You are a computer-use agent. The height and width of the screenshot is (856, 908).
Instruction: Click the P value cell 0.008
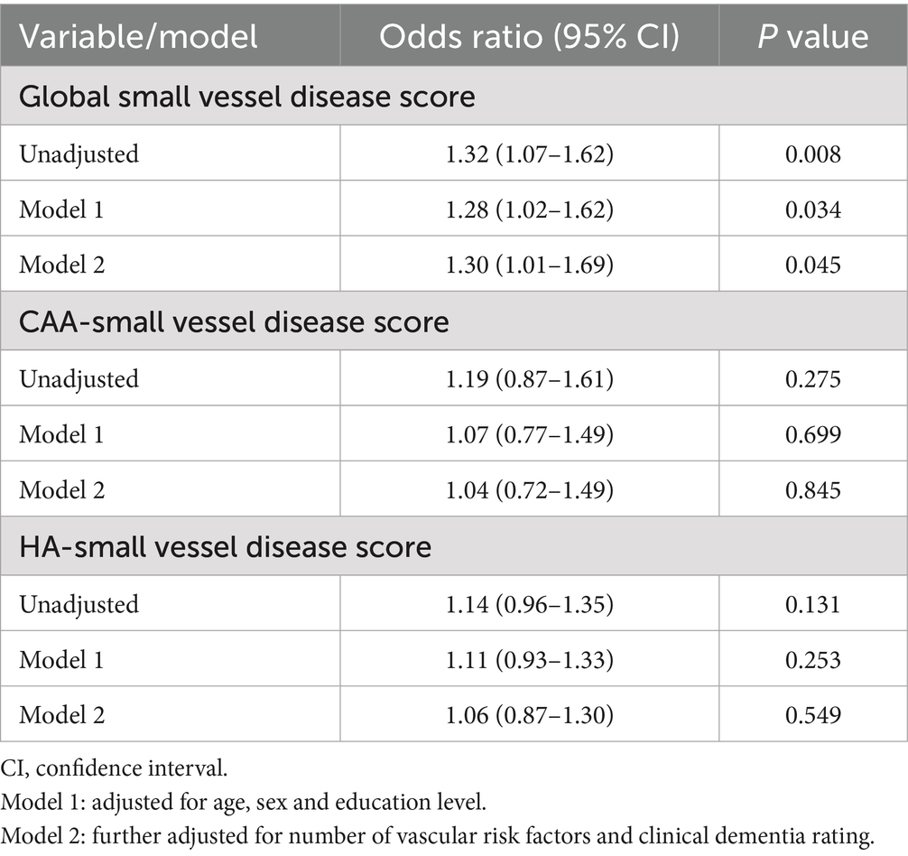[812, 154]
